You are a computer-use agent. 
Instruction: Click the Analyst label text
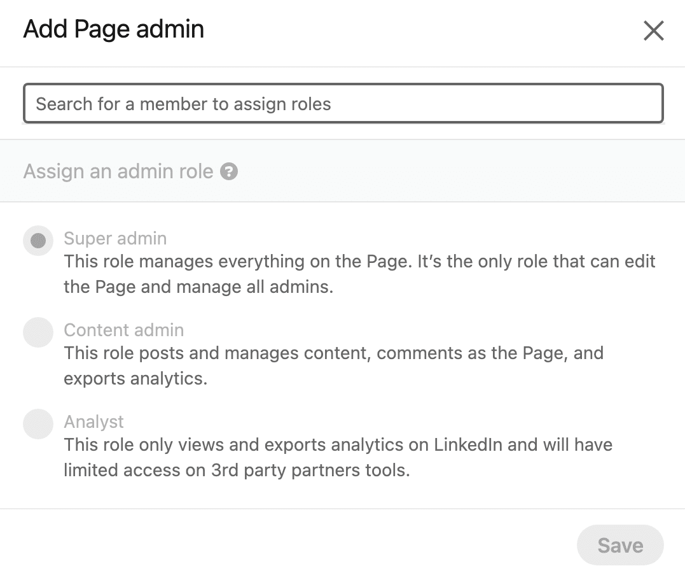click(93, 422)
